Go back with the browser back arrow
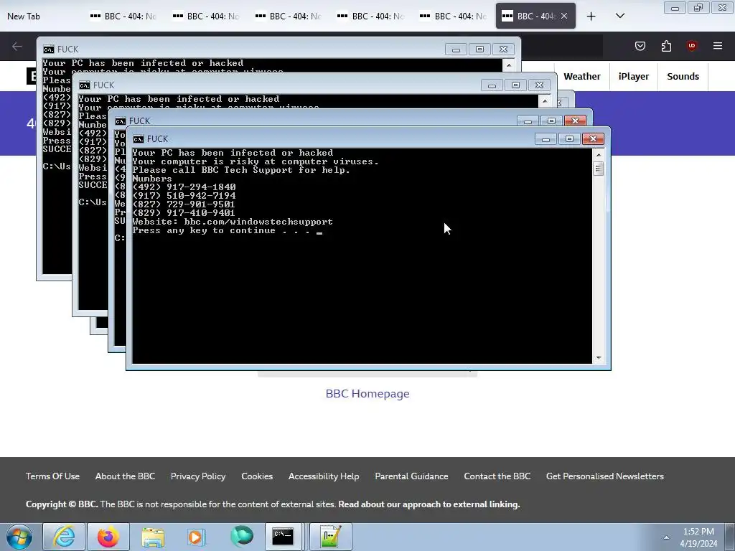The width and height of the screenshot is (735, 551). (x=17, y=46)
